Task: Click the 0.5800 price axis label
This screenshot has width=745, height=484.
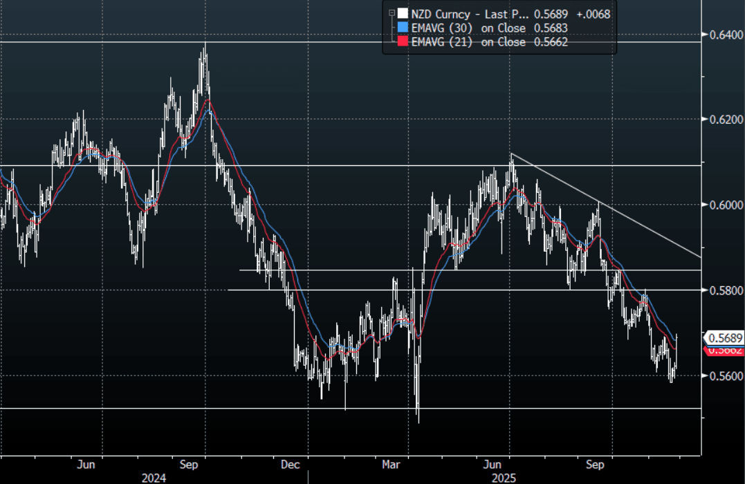Action: [726, 290]
